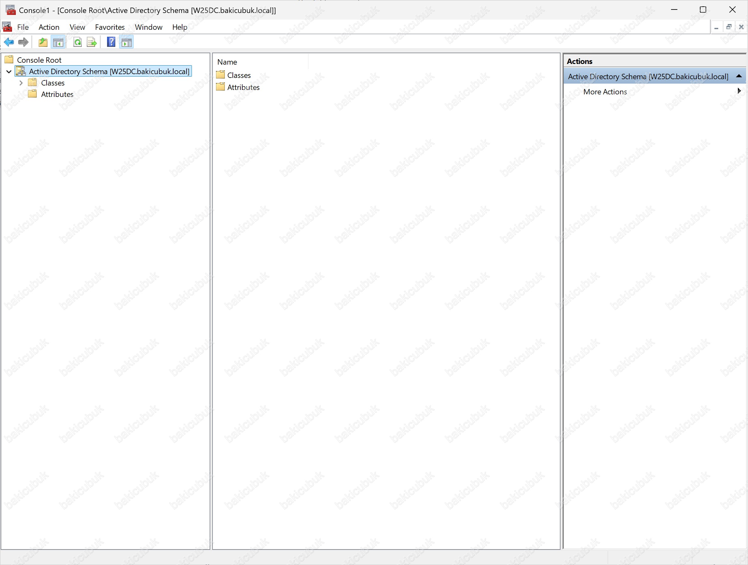748x565 pixels.
Task: Click More Actions in Actions pane
Action: click(605, 92)
